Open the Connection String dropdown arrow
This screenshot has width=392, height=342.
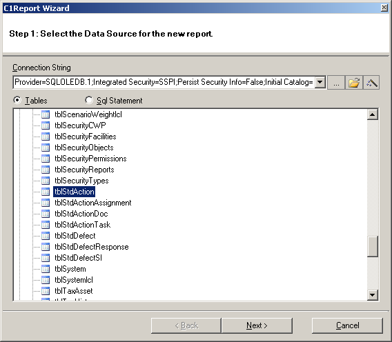pos(320,82)
